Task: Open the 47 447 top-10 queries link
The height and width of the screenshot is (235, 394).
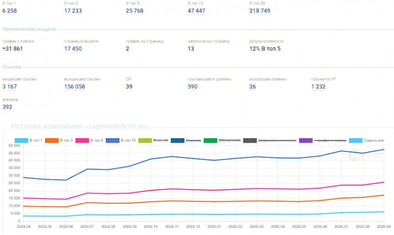Action: (x=198, y=11)
